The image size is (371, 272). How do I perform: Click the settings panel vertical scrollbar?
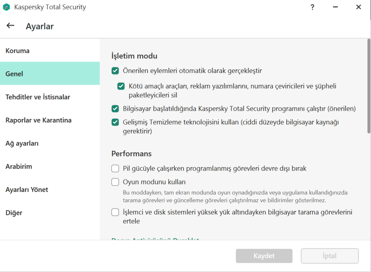369,86
